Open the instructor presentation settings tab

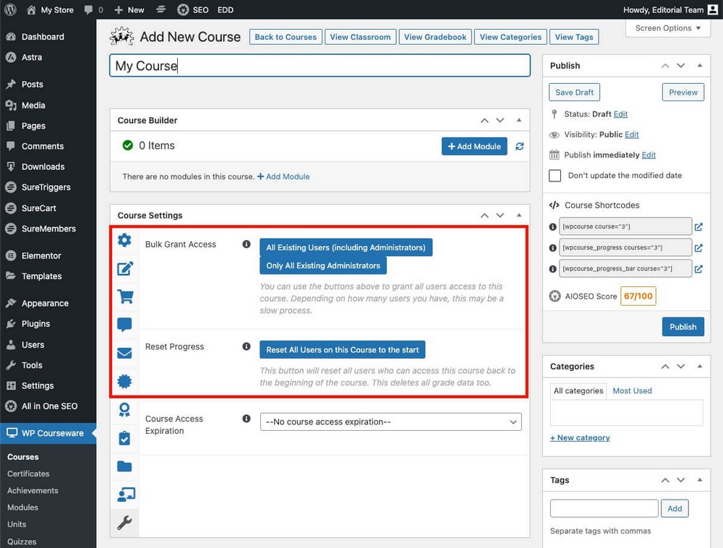[126, 495]
